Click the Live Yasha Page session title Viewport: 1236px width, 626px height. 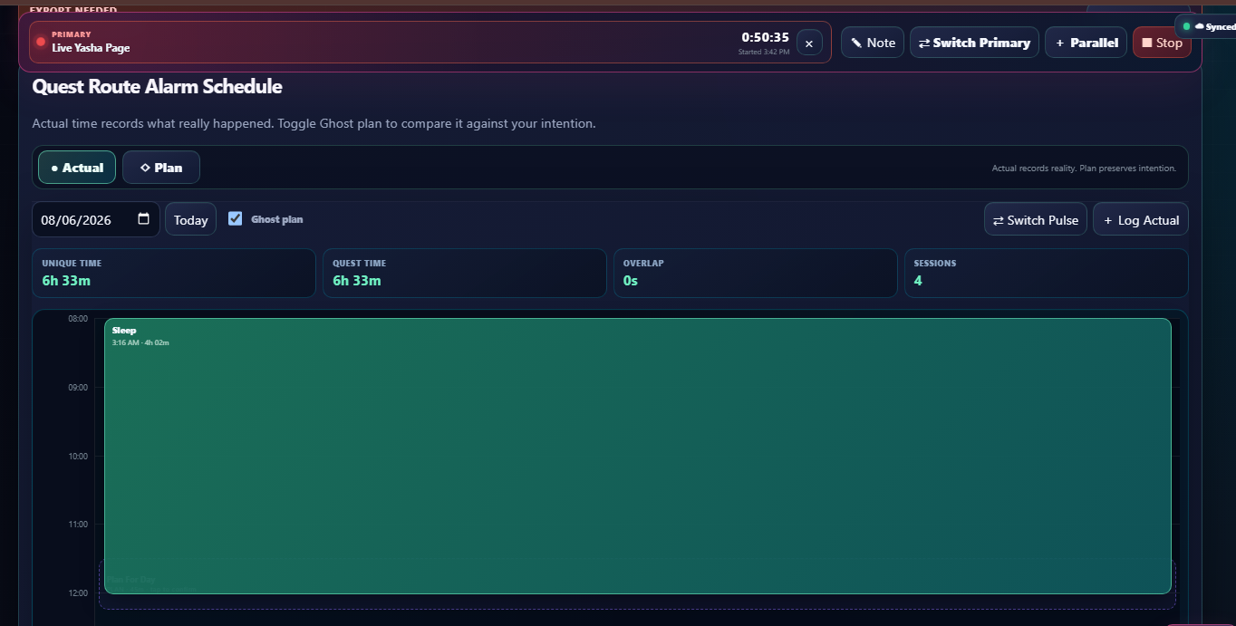(91, 48)
